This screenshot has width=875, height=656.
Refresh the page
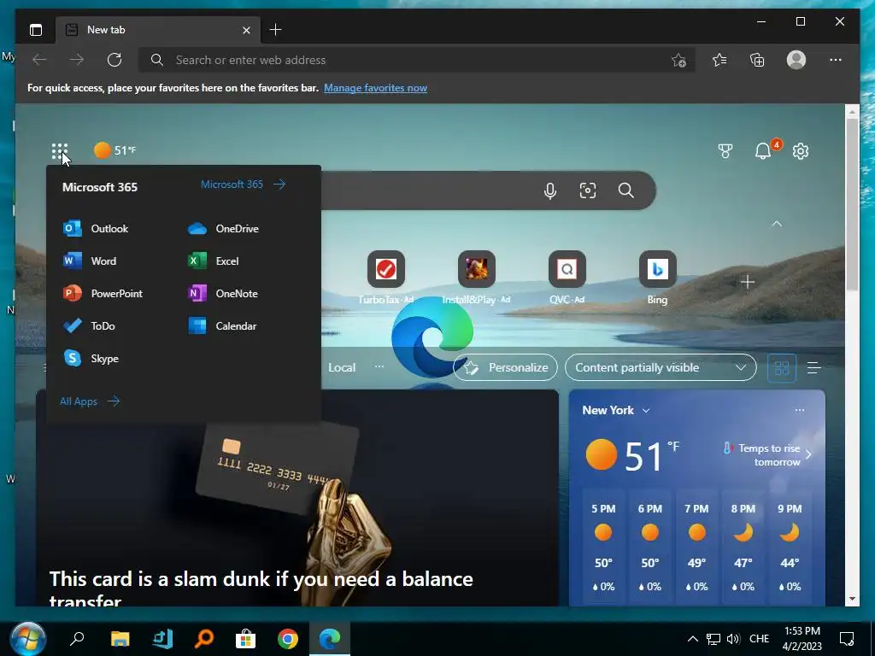(x=115, y=60)
